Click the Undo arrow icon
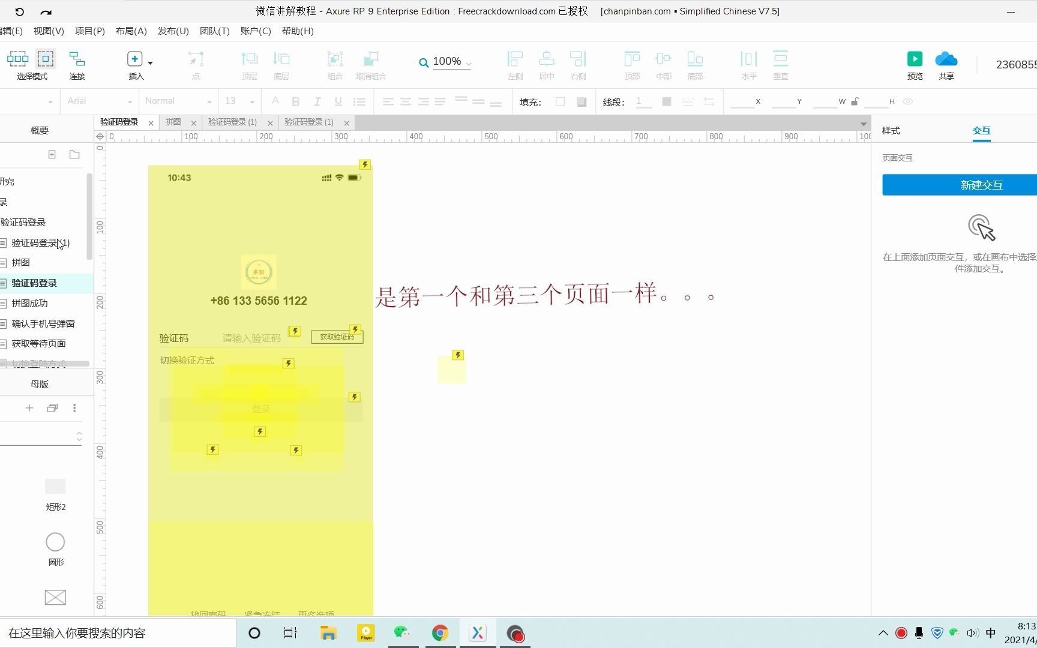This screenshot has width=1037, height=648. [19, 11]
